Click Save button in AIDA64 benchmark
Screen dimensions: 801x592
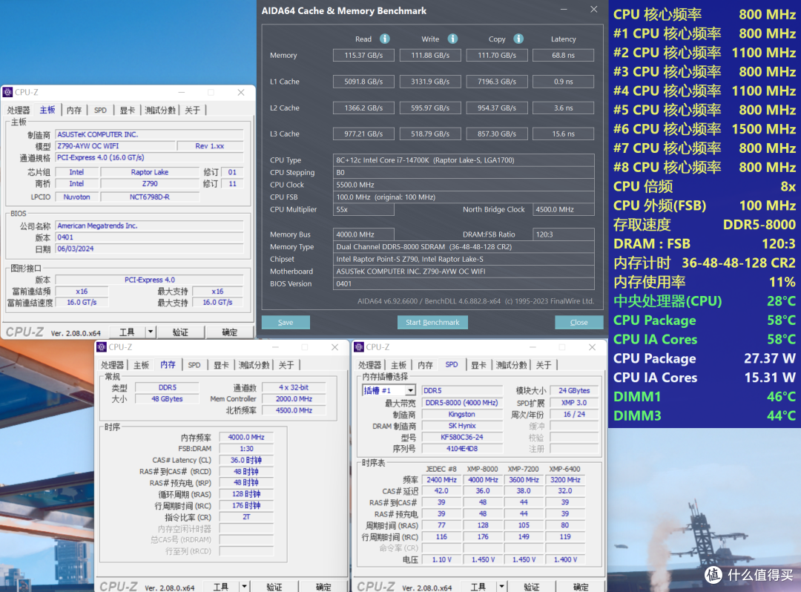coord(286,322)
